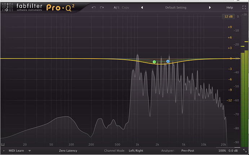
Task: Click the MIDI Learn button
Action: [16, 151]
